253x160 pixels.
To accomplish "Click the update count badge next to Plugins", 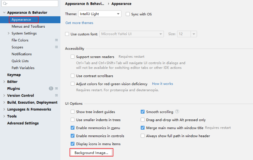I will tap(51, 88).
